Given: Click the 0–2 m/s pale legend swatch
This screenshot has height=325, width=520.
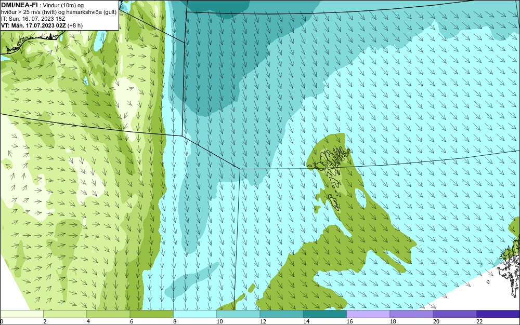Looking at the screenshot, I should (21, 314).
